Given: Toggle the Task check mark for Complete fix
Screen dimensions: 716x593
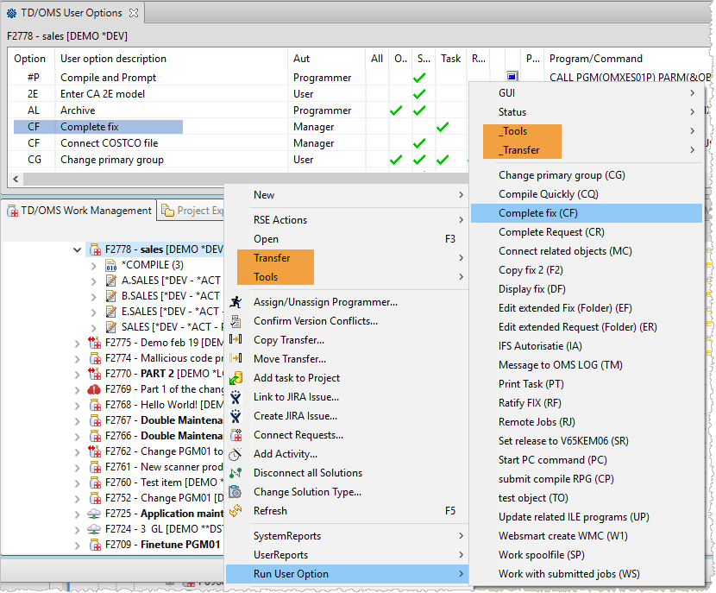Looking at the screenshot, I should pyautogui.click(x=443, y=127).
